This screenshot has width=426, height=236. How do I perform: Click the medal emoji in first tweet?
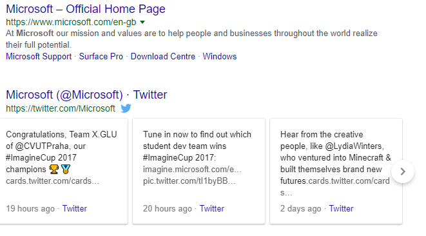tap(66, 170)
